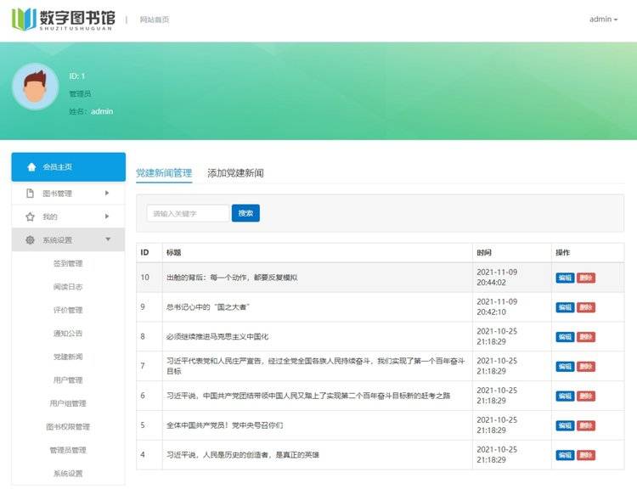Open the 网站首页 link in header
The width and height of the screenshot is (637, 489).
[155, 20]
